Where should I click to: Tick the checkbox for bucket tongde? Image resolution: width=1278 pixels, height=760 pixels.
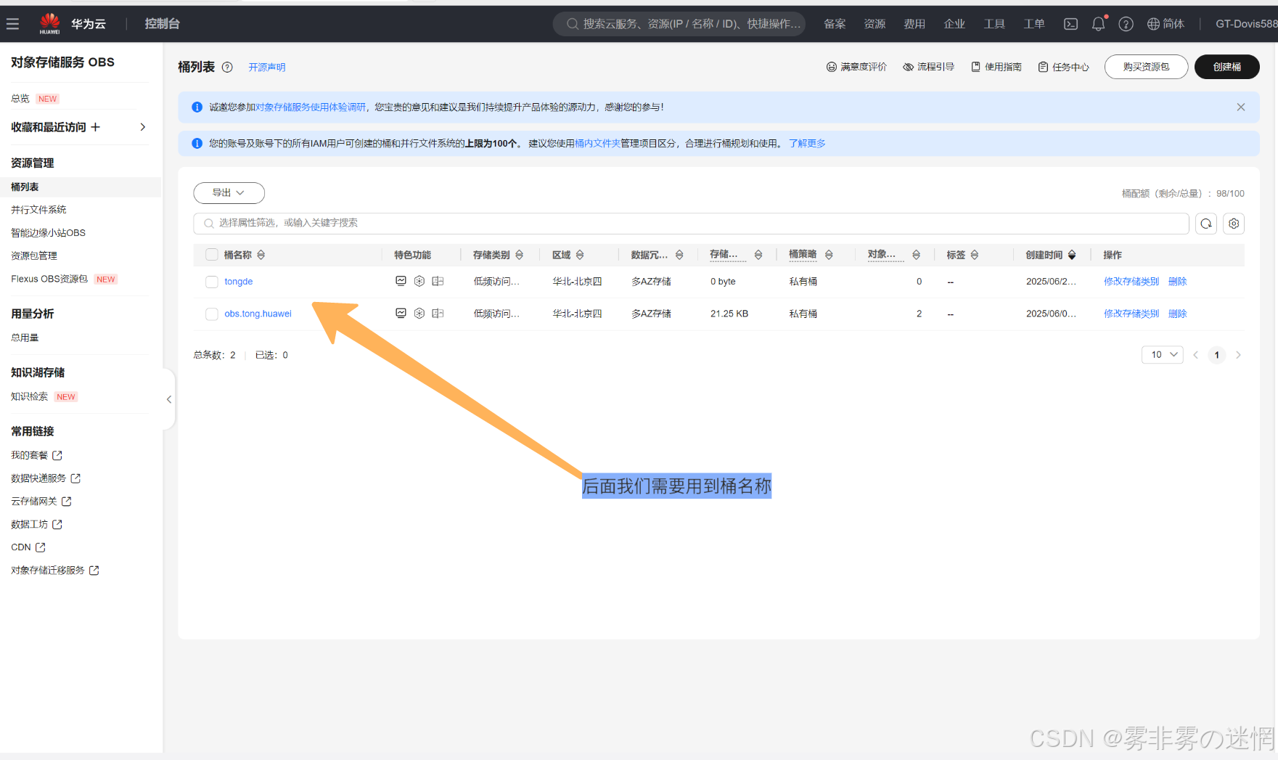(212, 282)
